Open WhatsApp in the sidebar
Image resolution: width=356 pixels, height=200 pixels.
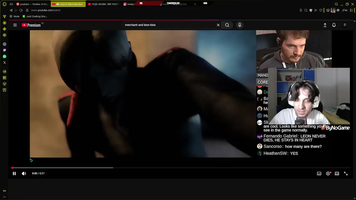click(x=4, y=56)
